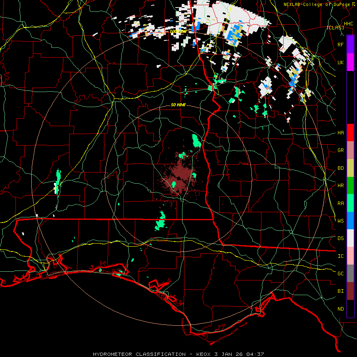The height and width of the screenshot is (357, 357).
Task: Click the 'HHC' product label
Action: (x=348, y=24)
